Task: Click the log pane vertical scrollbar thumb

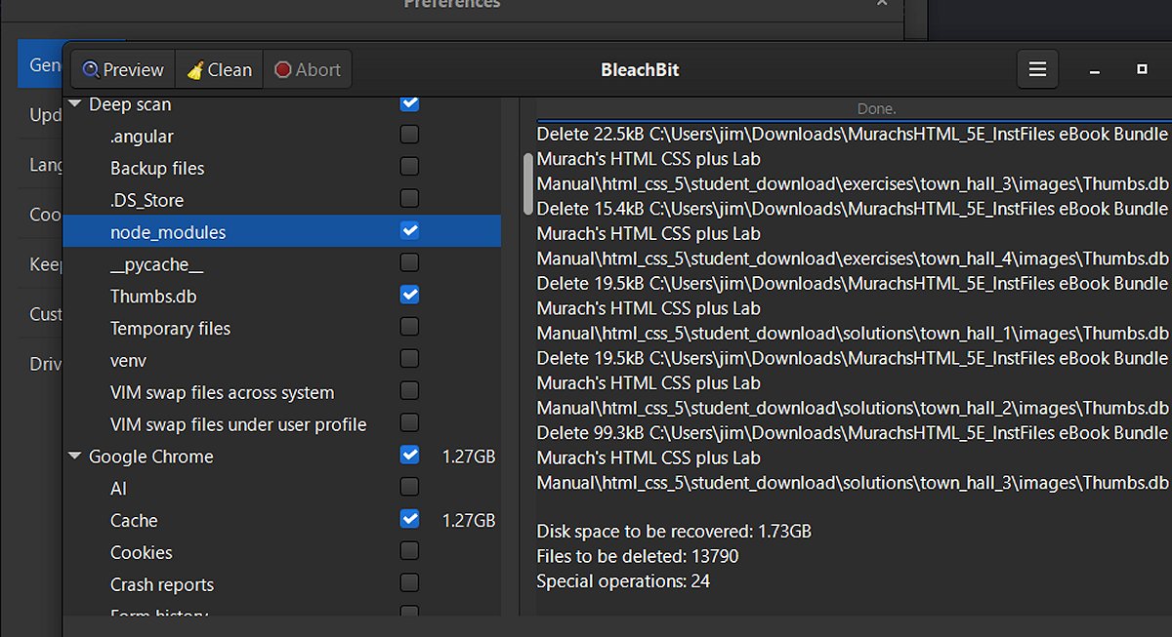Action: (x=528, y=182)
